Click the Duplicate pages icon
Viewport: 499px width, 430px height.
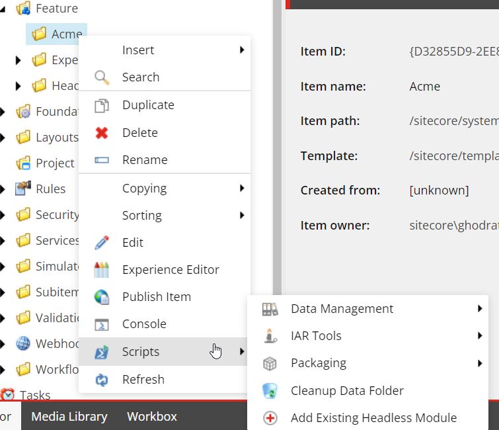(x=102, y=105)
